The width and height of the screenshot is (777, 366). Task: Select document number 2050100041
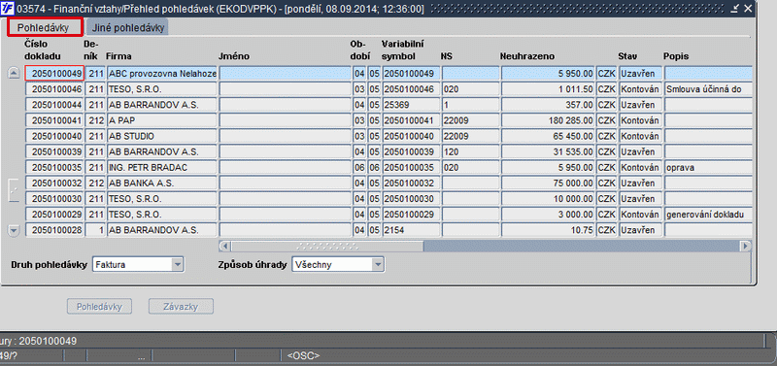pos(54,120)
